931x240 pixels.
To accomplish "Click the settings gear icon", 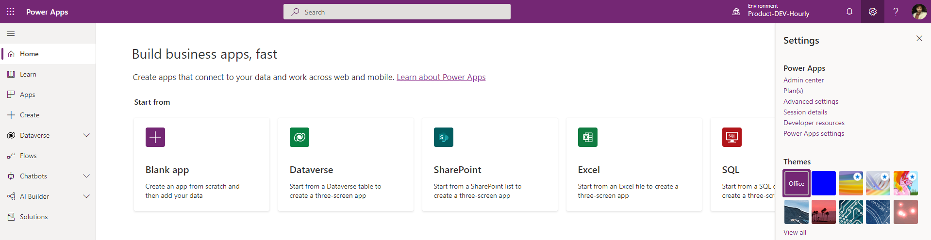I will (873, 12).
